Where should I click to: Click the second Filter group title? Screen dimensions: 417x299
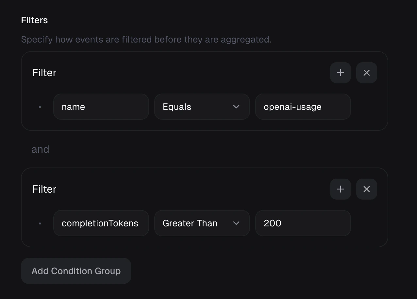coord(44,189)
